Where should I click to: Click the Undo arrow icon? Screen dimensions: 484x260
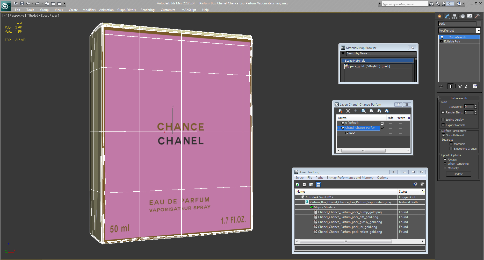[28, 4]
